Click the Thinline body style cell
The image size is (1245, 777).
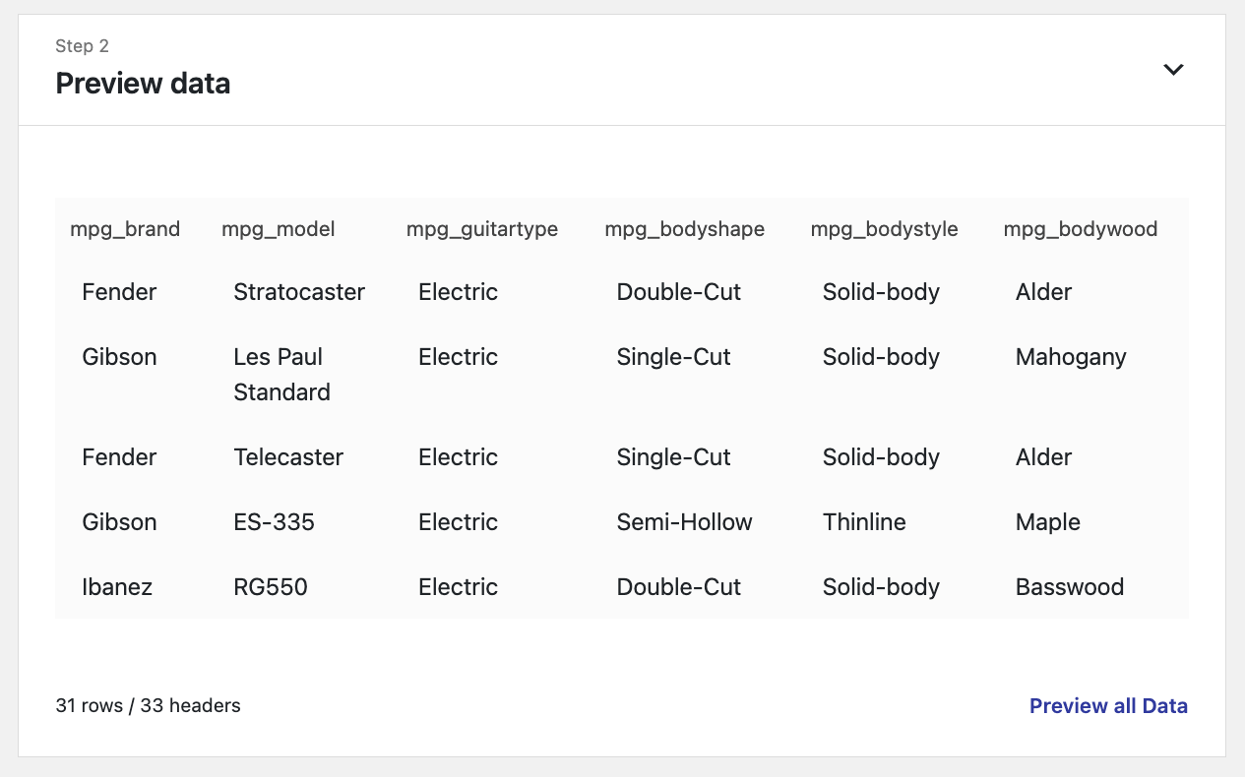click(x=864, y=522)
